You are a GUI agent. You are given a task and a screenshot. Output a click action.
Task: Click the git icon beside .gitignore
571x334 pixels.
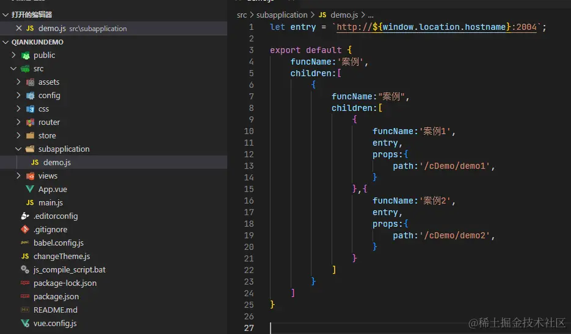[x=25, y=229]
